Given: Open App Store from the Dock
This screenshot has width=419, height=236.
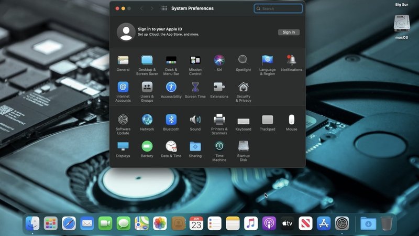Looking at the screenshot, I should (x=324, y=223).
